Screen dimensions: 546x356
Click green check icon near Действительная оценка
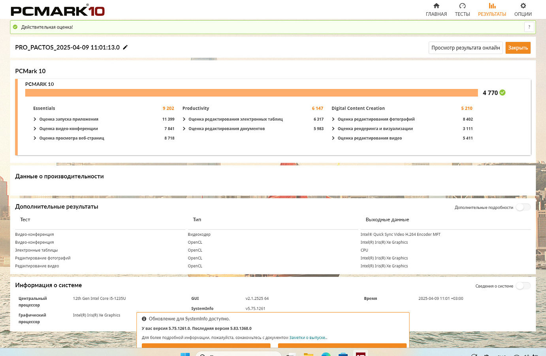(x=15, y=27)
